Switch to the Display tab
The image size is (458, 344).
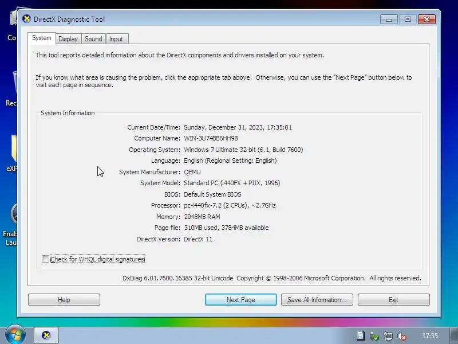click(68, 39)
